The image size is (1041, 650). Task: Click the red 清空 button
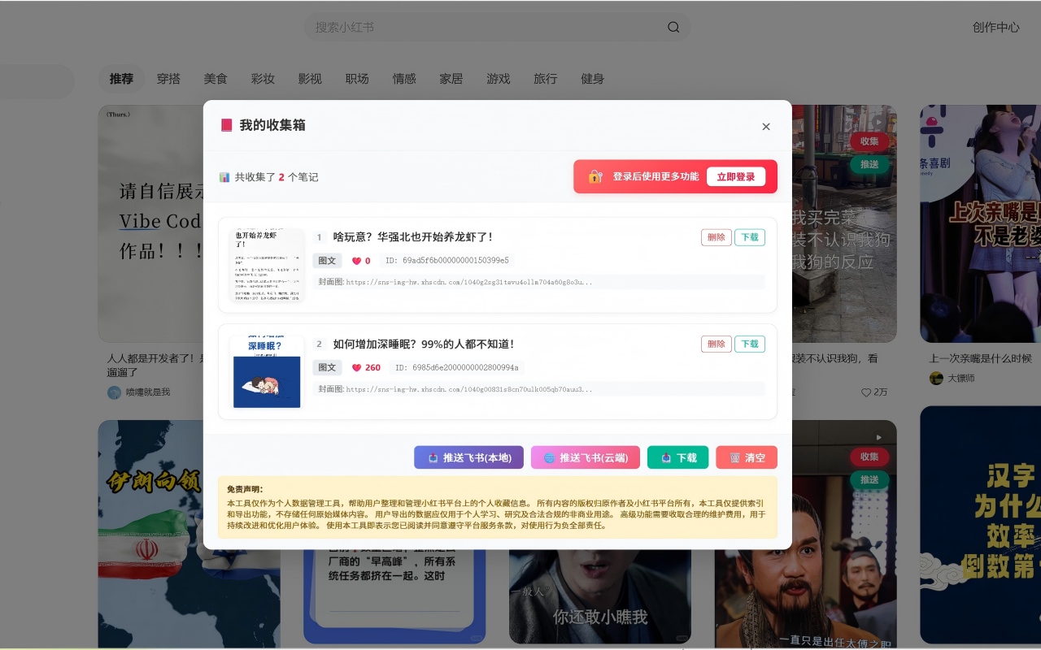pos(747,457)
